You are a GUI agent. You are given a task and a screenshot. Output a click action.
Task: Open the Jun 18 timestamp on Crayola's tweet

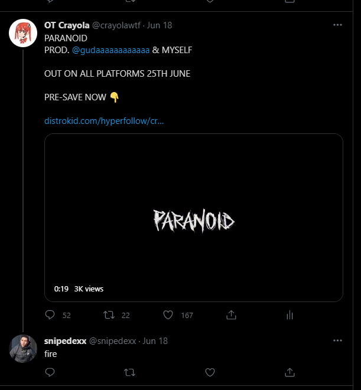160,25
